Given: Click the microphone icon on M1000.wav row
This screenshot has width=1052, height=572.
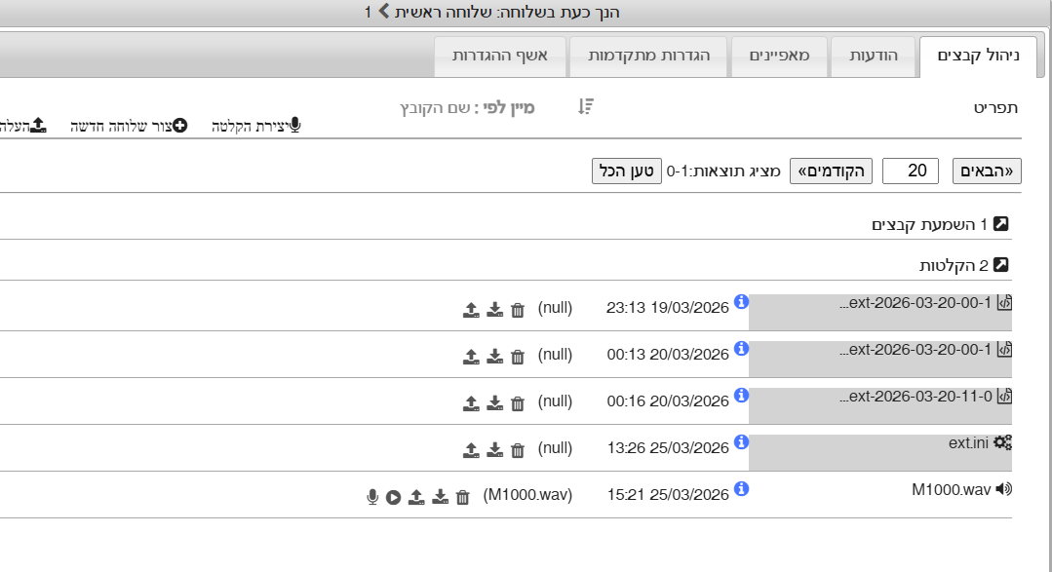Looking at the screenshot, I should pos(371,498).
